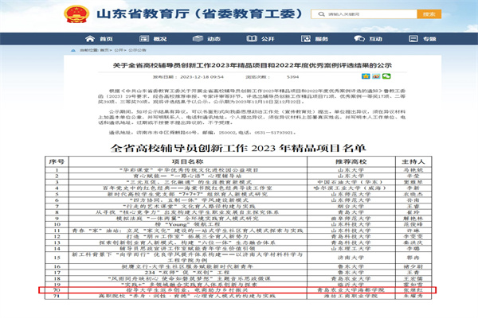The image size is (478, 318).
Task: Click the orange 搜索 button
Action: tap(429, 14)
